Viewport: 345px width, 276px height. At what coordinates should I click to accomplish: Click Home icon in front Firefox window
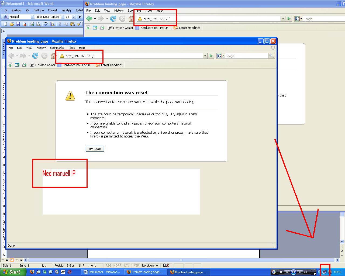pos(53,56)
